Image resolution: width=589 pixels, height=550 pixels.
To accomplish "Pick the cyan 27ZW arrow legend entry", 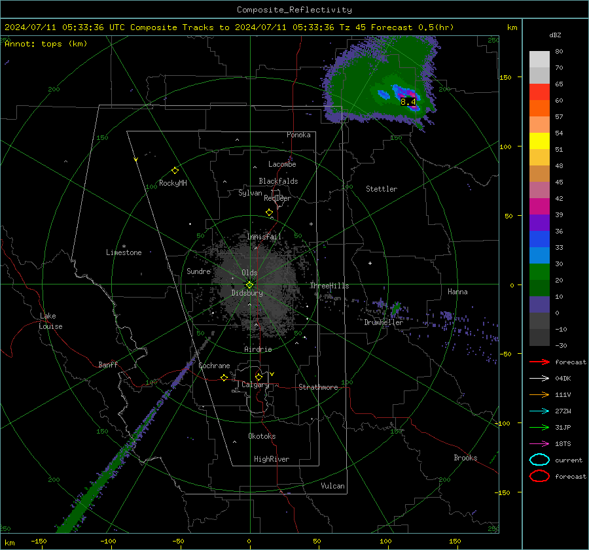I will [x=539, y=411].
